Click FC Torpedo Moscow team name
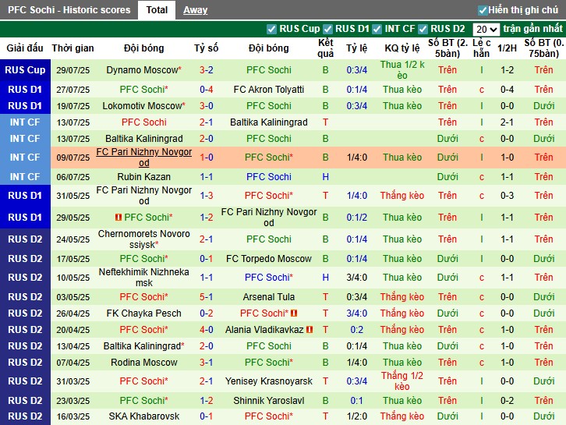The image size is (566, 425). pyautogui.click(x=269, y=259)
